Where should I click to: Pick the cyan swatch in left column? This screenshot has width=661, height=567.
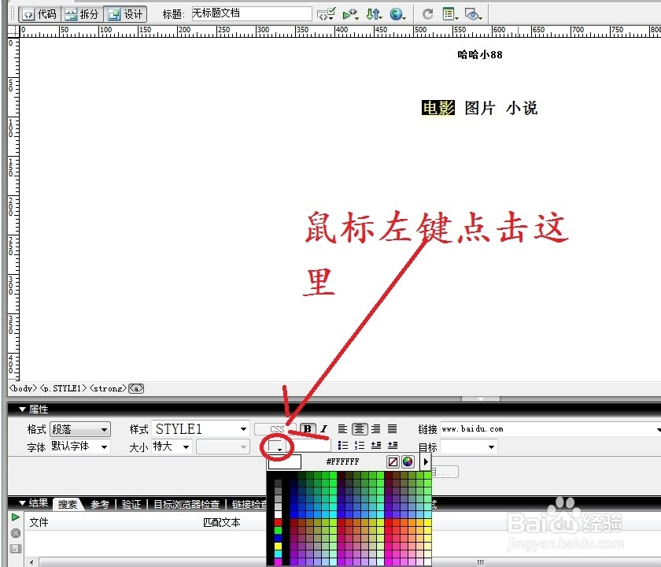[x=279, y=554]
